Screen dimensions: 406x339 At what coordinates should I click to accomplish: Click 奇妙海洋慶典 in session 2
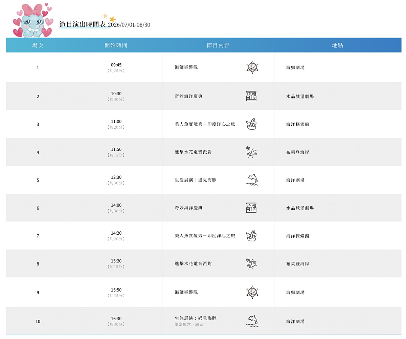point(189,96)
